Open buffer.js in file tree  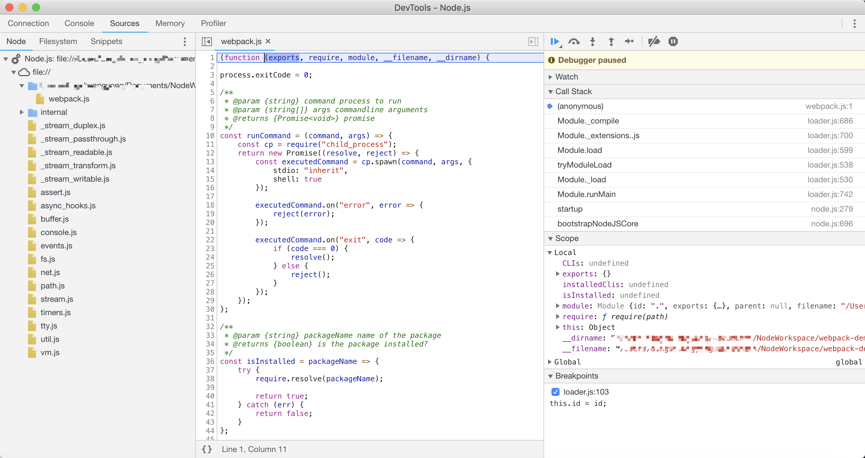click(54, 219)
